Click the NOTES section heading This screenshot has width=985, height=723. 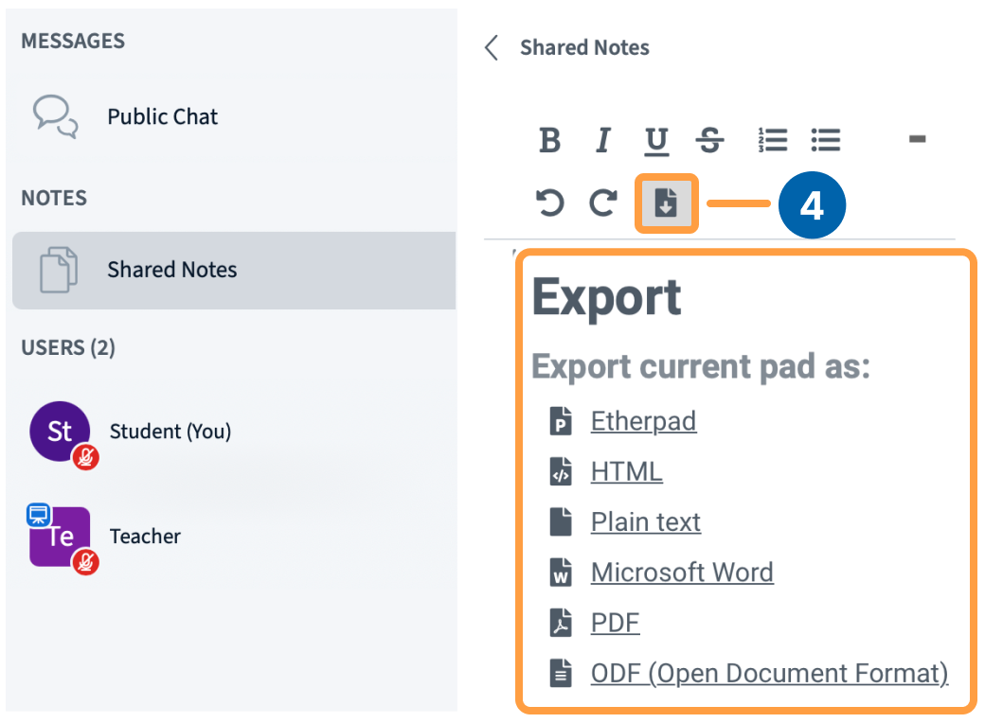tap(54, 199)
